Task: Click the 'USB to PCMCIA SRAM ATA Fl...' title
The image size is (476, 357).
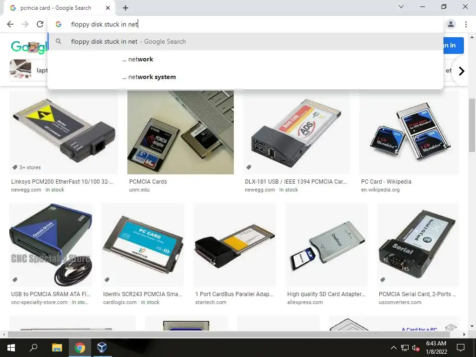Action: click(51, 294)
